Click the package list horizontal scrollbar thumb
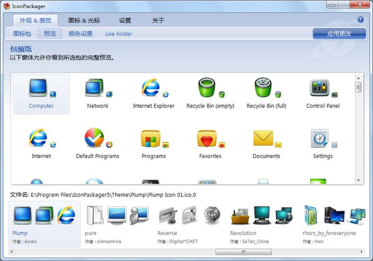The height and width of the screenshot is (261, 373). (243, 252)
